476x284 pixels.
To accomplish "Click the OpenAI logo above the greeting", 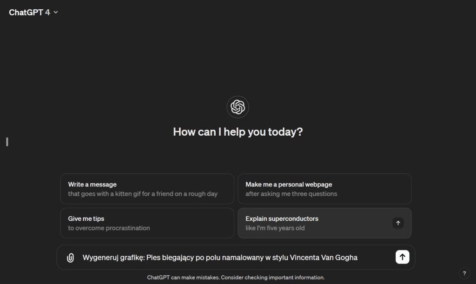I will (x=238, y=107).
